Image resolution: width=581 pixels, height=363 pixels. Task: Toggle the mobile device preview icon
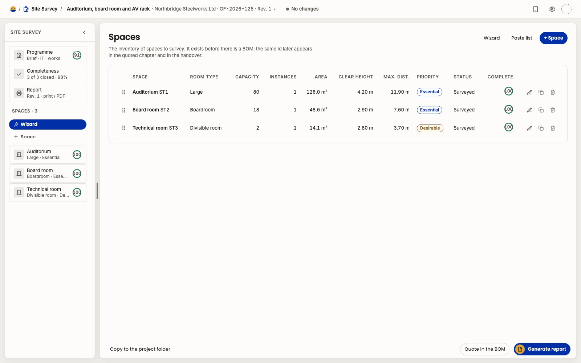click(x=536, y=9)
